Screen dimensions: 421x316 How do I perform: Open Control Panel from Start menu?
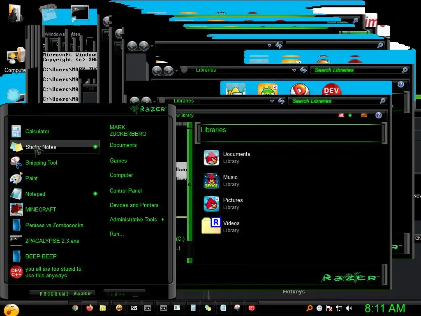[x=126, y=191]
